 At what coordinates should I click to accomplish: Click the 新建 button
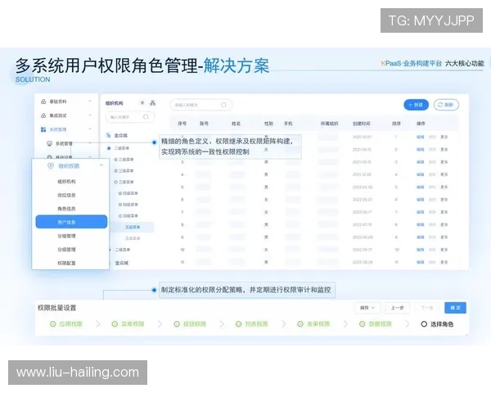[x=416, y=105]
